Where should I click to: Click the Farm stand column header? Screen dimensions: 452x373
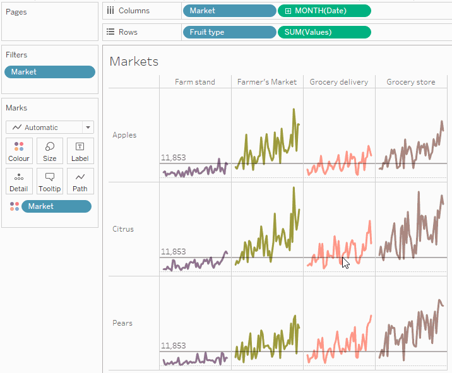[195, 82]
